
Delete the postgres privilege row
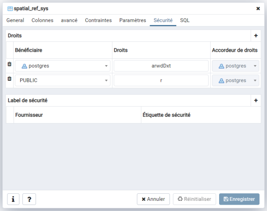10,64
